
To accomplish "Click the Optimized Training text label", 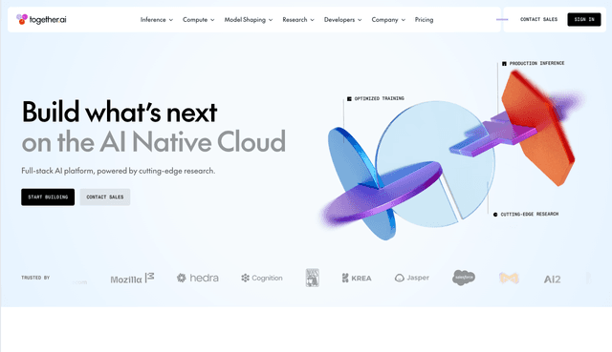I will coord(379,98).
